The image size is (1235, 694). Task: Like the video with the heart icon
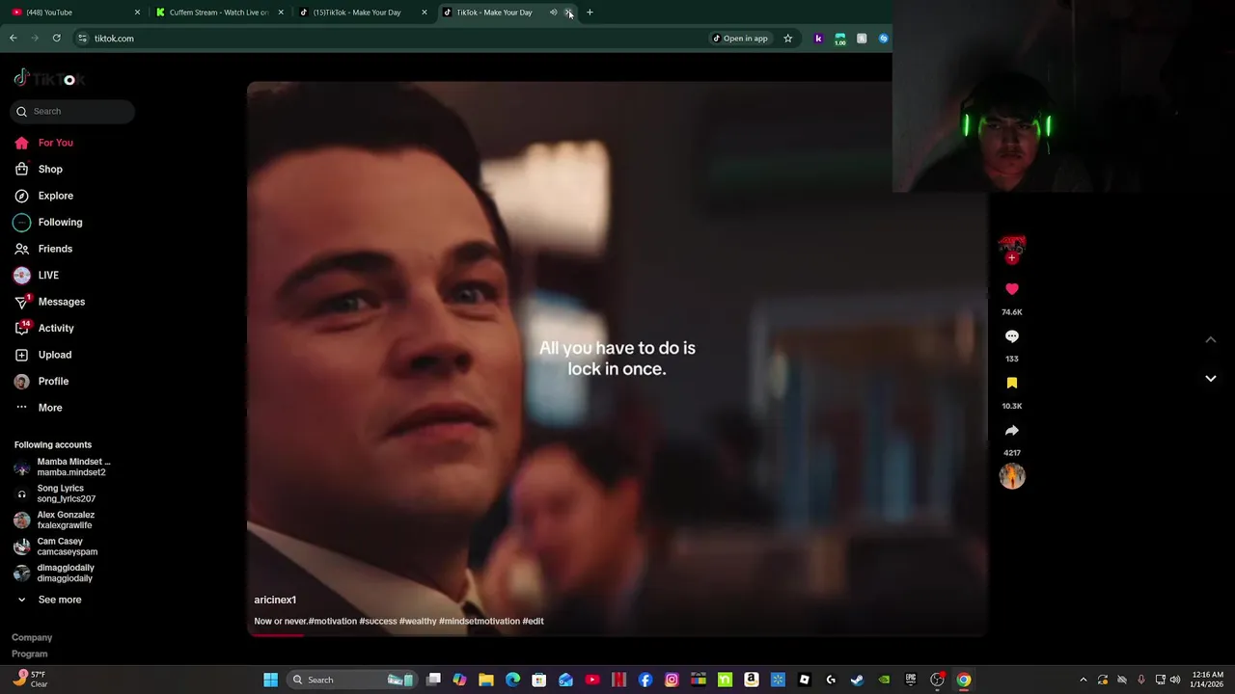1011,289
